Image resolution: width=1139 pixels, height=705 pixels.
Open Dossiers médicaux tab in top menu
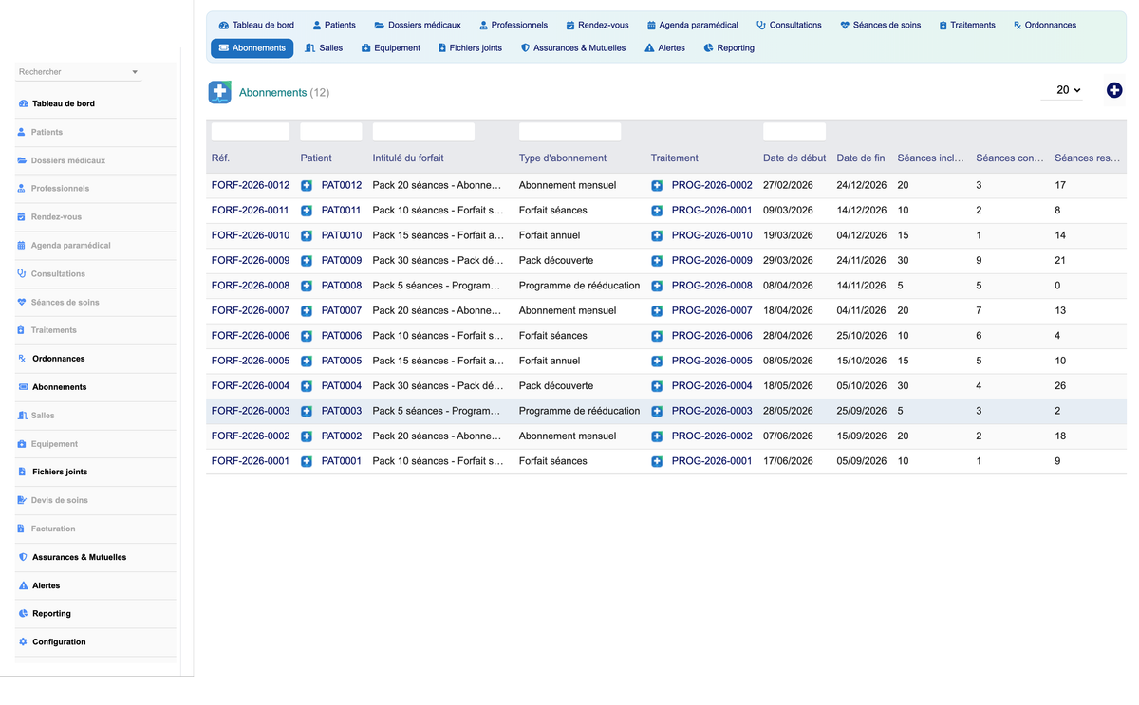[x=418, y=25]
